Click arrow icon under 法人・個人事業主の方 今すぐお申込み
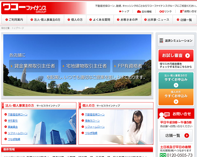The image size is (197, 157). [x=176, y=85]
